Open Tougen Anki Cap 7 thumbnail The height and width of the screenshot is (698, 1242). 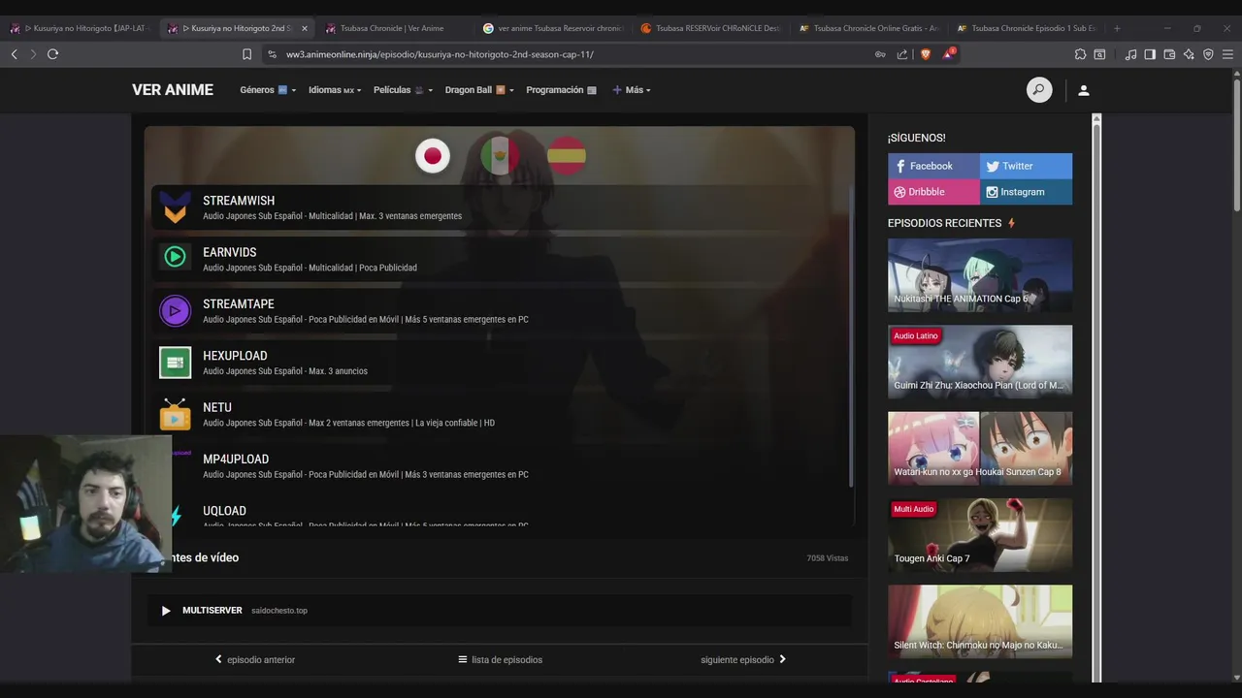click(x=980, y=535)
